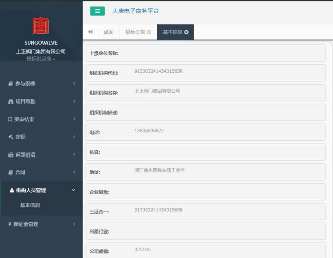Click the 大唐电子商务平台 title

[x=135, y=11]
